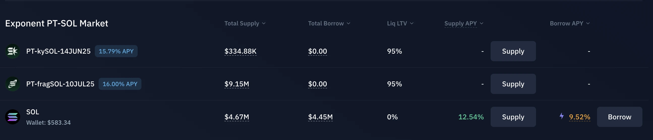The image size is (653, 140).
Task: Sort by Borrow APY column
Action: tap(569, 24)
